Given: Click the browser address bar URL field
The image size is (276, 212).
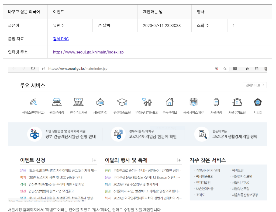Looking at the screenshot, I should coord(121,69).
